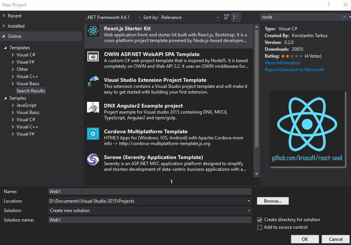The width and height of the screenshot is (351, 245).
Task: Focus the template search box
Action: coord(301,17)
